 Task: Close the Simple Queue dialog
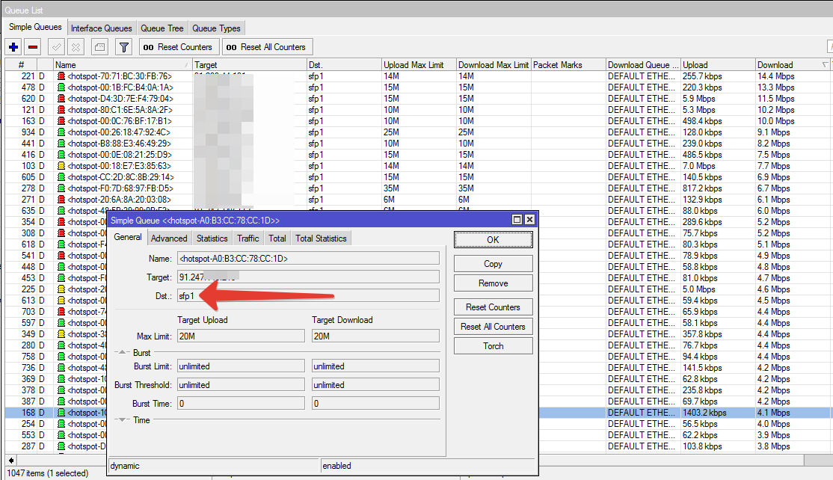pyautogui.click(x=529, y=220)
